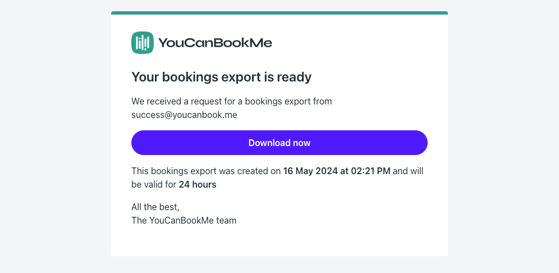Click the We received a request line
559x273 pixels.
[232, 101]
